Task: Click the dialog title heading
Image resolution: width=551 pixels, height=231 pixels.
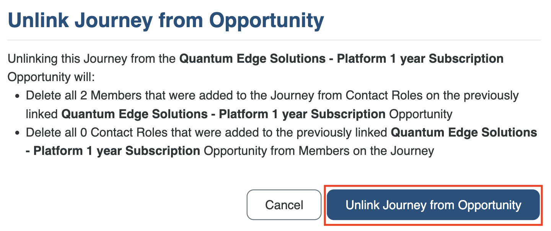Action: pos(166,20)
